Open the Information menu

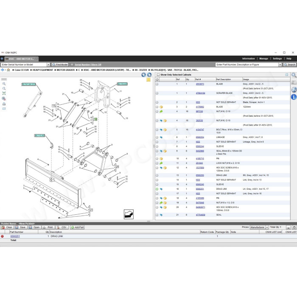click(248, 59)
